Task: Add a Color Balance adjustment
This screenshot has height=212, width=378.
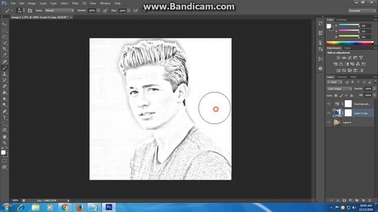Action: 341,64
